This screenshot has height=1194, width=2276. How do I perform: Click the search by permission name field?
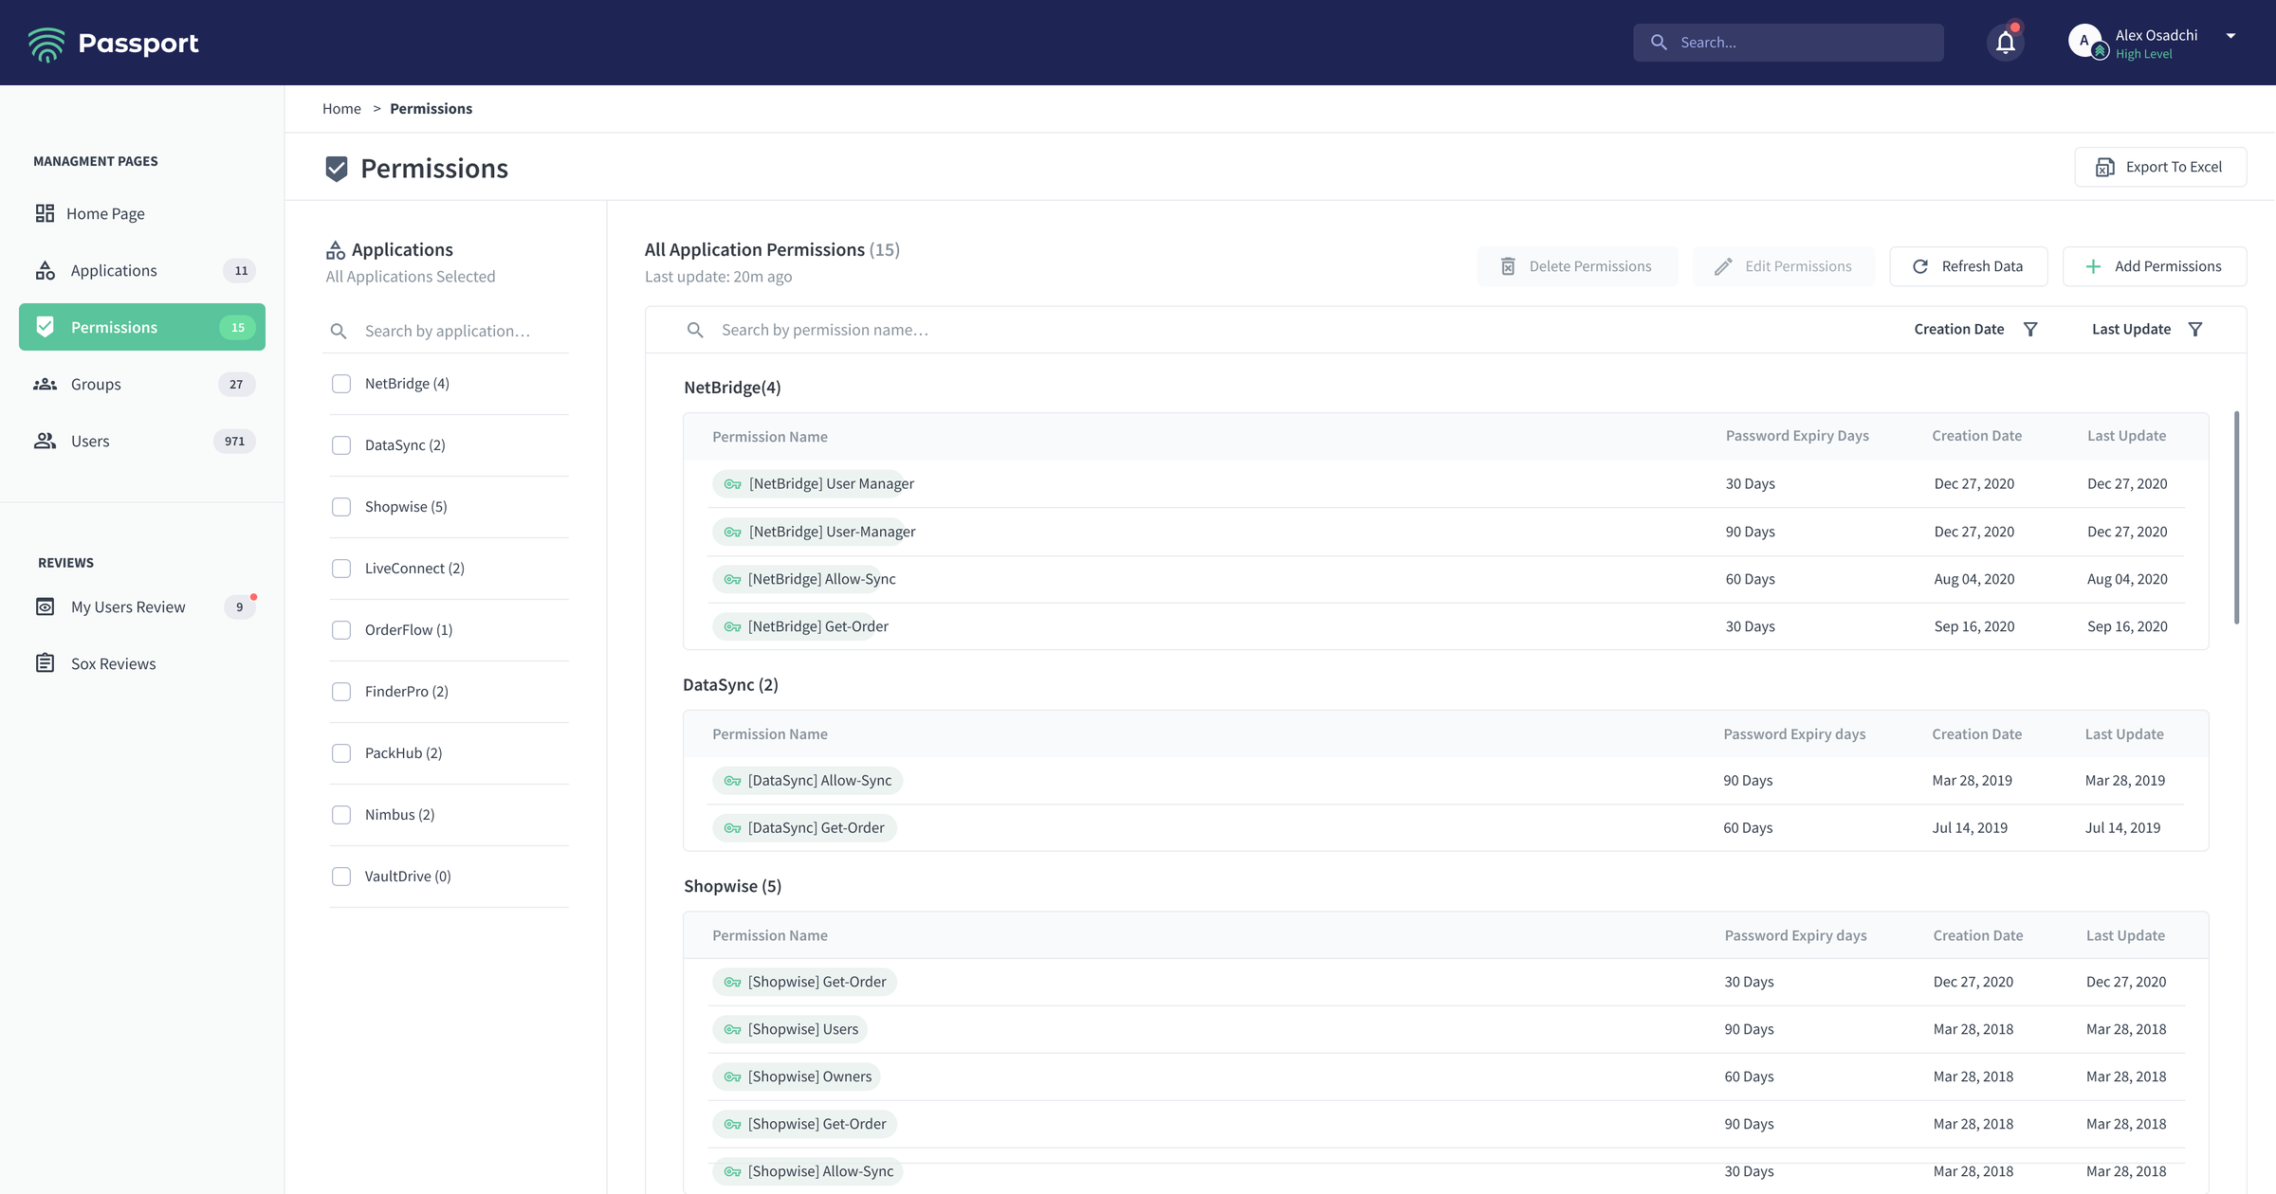[x=1271, y=330]
